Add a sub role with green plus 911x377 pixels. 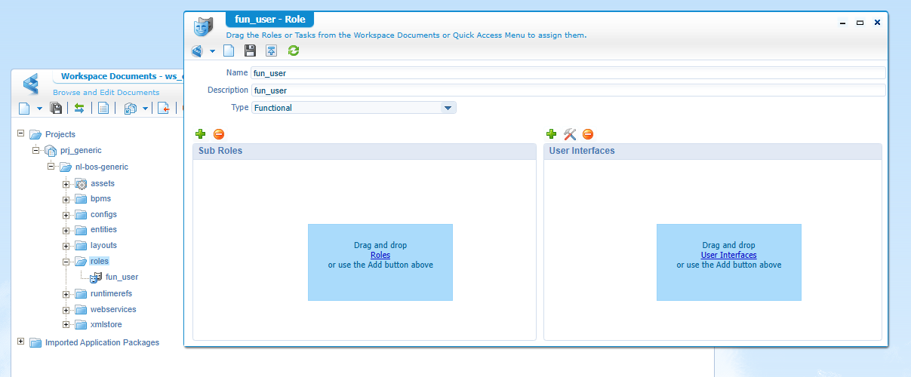pyautogui.click(x=201, y=134)
